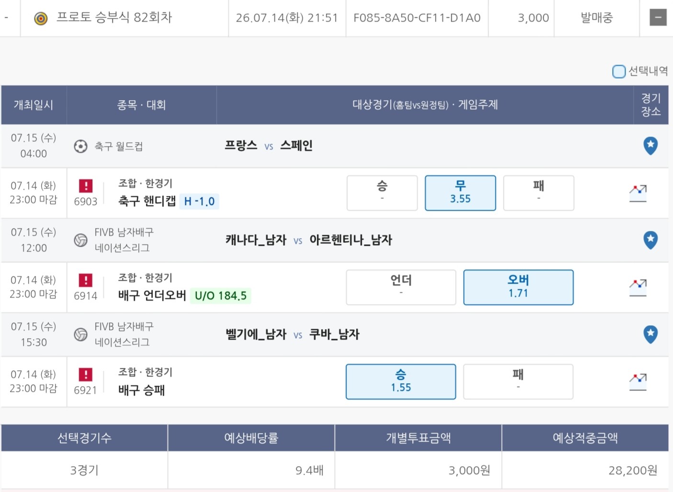Select 오버 1.71 for volleyball under/over
Viewport: 673px width, 492px height.
click(518, 287)
